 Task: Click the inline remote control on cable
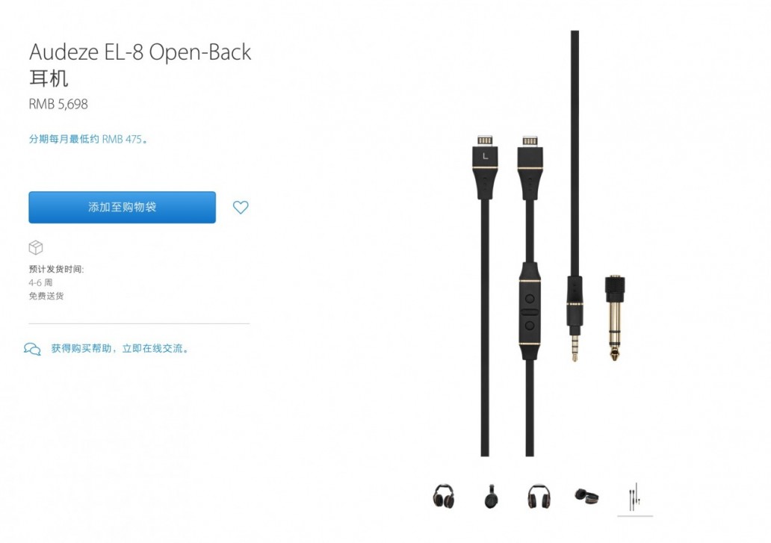(530, 311)
